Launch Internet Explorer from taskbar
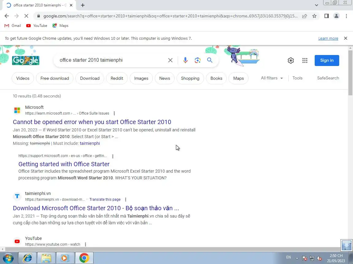The height and width of the screenshot is (264, 353). tap(28, 258)
